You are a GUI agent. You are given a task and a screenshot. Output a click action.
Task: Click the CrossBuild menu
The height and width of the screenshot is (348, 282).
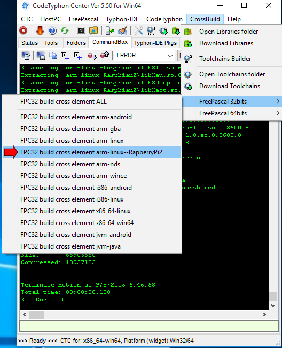point(205,19)
